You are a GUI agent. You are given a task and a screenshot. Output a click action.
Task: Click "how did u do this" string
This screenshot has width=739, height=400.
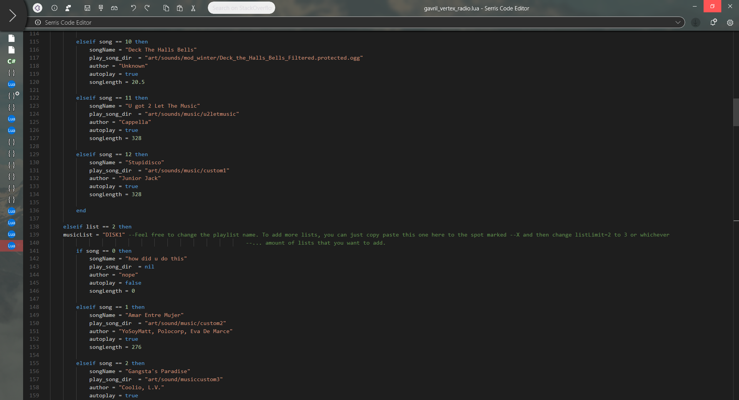tap(156, 258)
